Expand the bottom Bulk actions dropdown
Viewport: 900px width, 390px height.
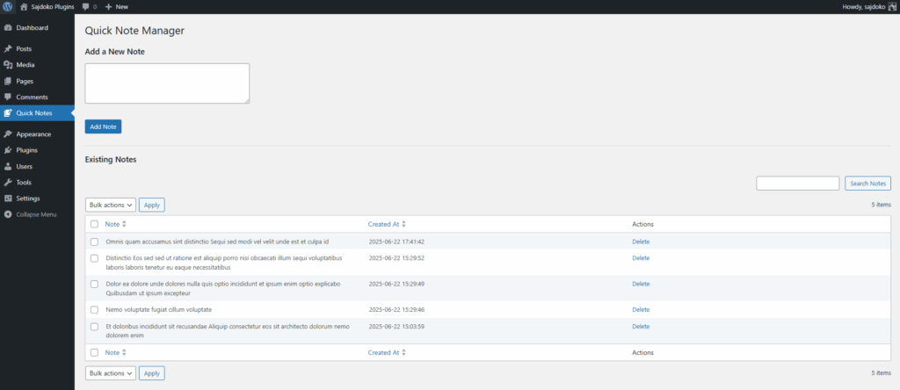[x=111, y=373]
